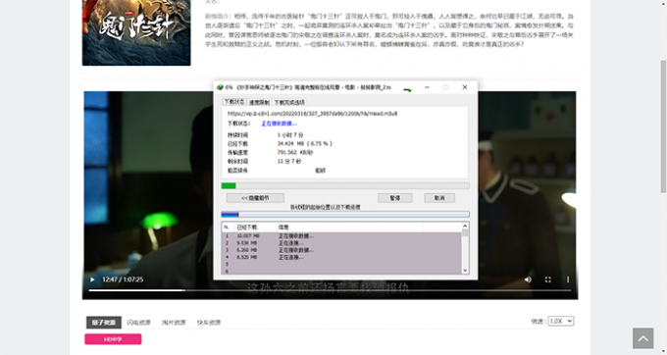Click the 34.424 MB (6.75 %) downloaded value

pyautogui.click(x=305, y=144)
